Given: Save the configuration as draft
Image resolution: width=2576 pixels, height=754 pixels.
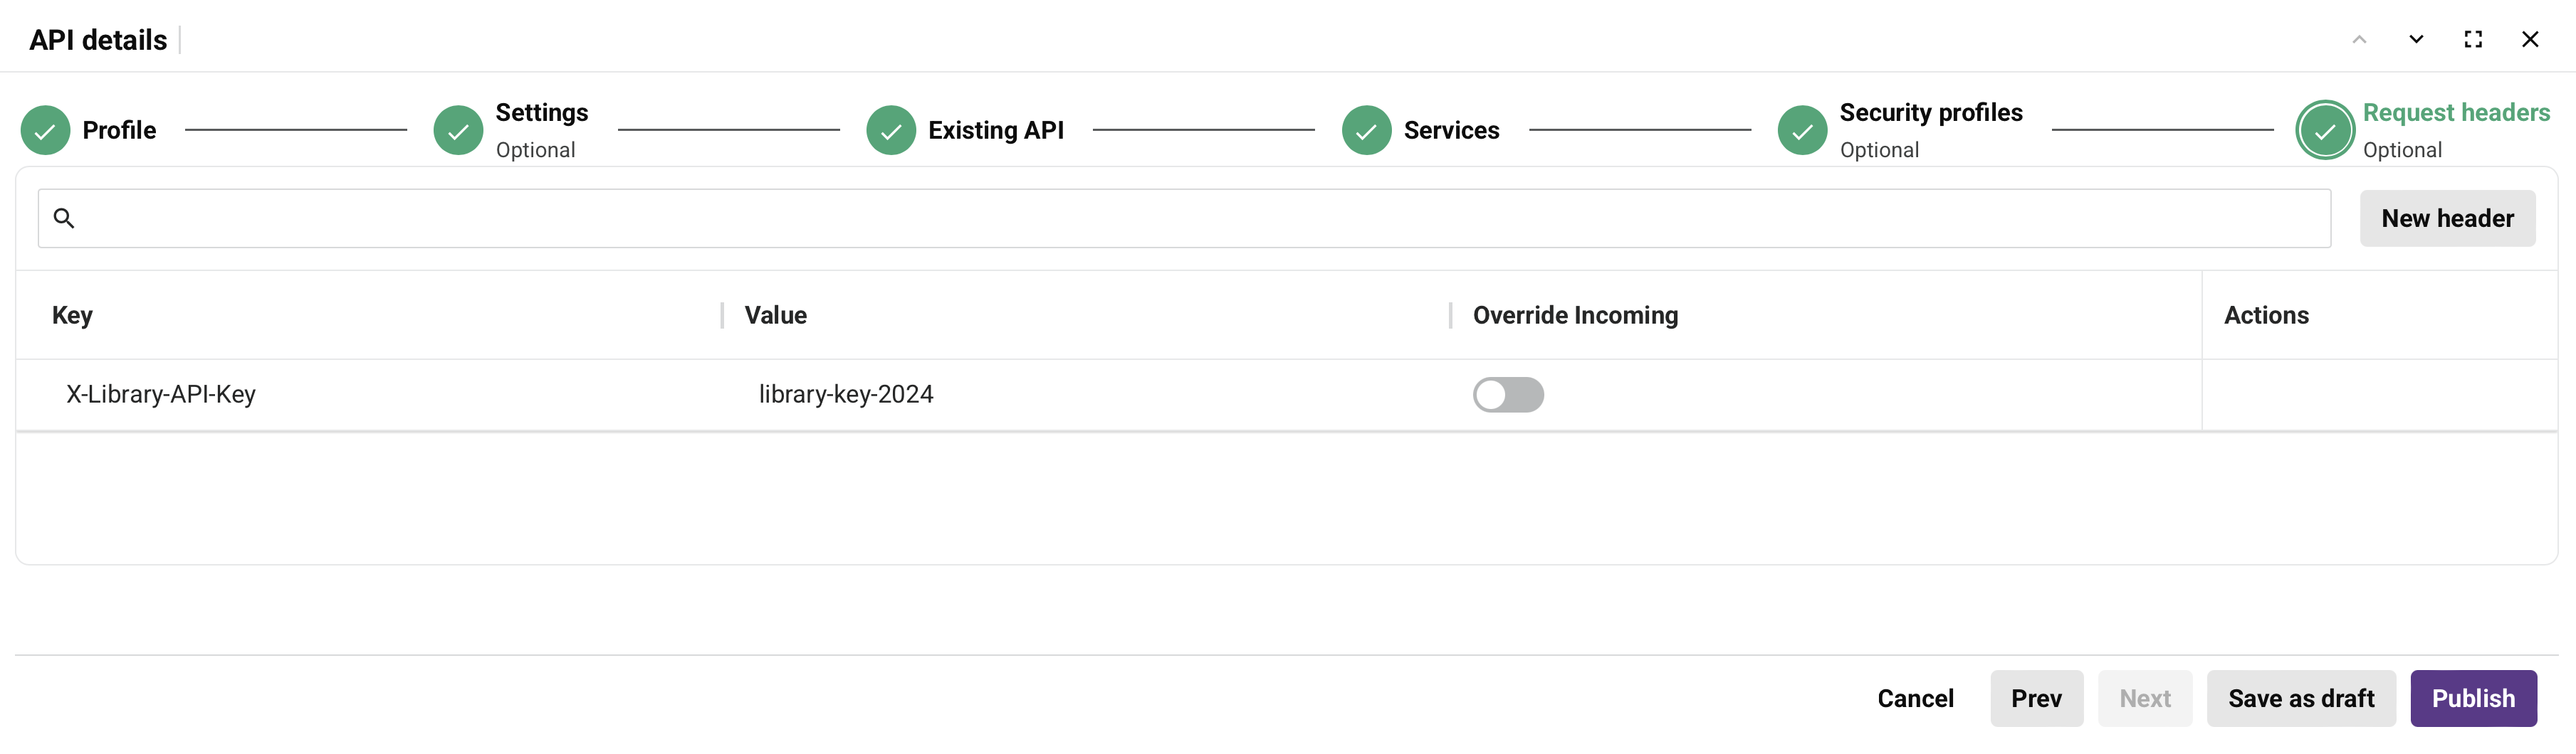Looking at the screenshot, I should click(x=2300, y=698).
